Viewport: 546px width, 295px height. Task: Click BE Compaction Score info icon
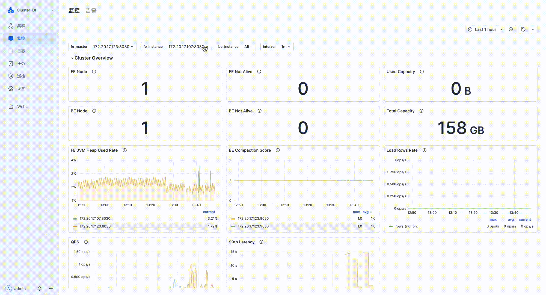coord(278,150)
